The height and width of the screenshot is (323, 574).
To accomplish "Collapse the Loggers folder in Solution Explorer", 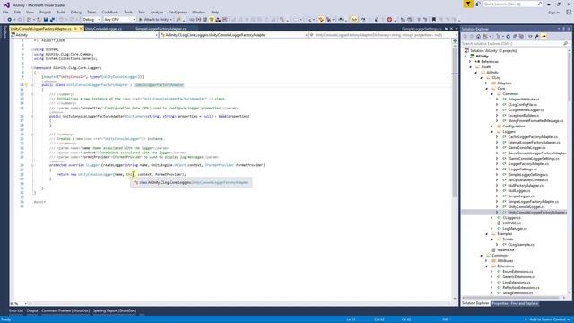I will (492, 132).
